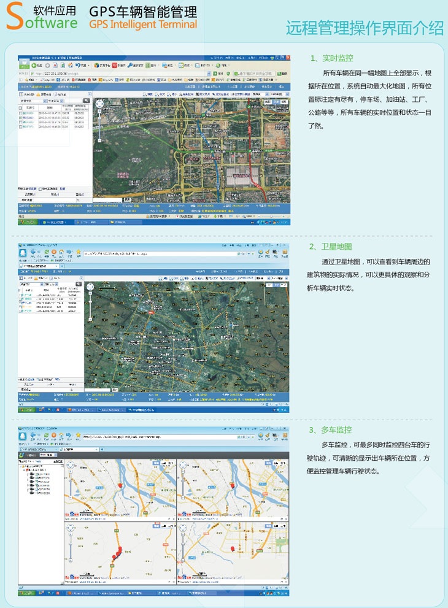Click the search icon in the first vehicle list panel

coord(87,101)
